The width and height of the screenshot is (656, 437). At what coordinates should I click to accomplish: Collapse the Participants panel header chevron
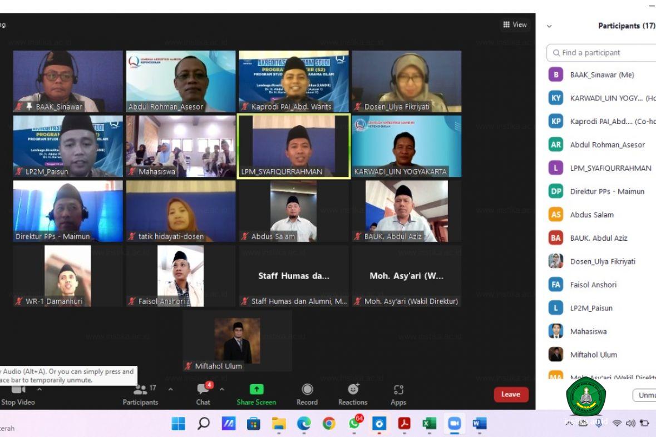[x=549, y=26]
